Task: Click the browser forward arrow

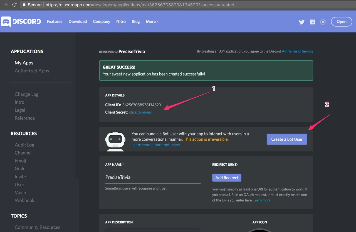Action: (6, 5)
